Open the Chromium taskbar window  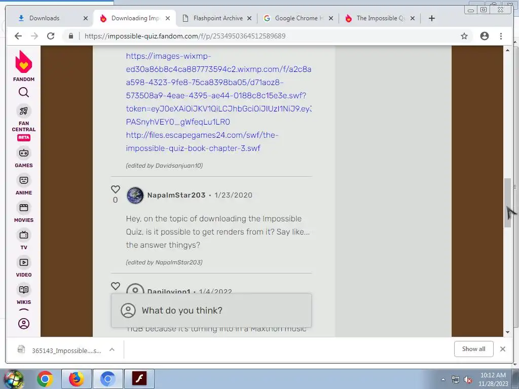click(x=107, y=379)
